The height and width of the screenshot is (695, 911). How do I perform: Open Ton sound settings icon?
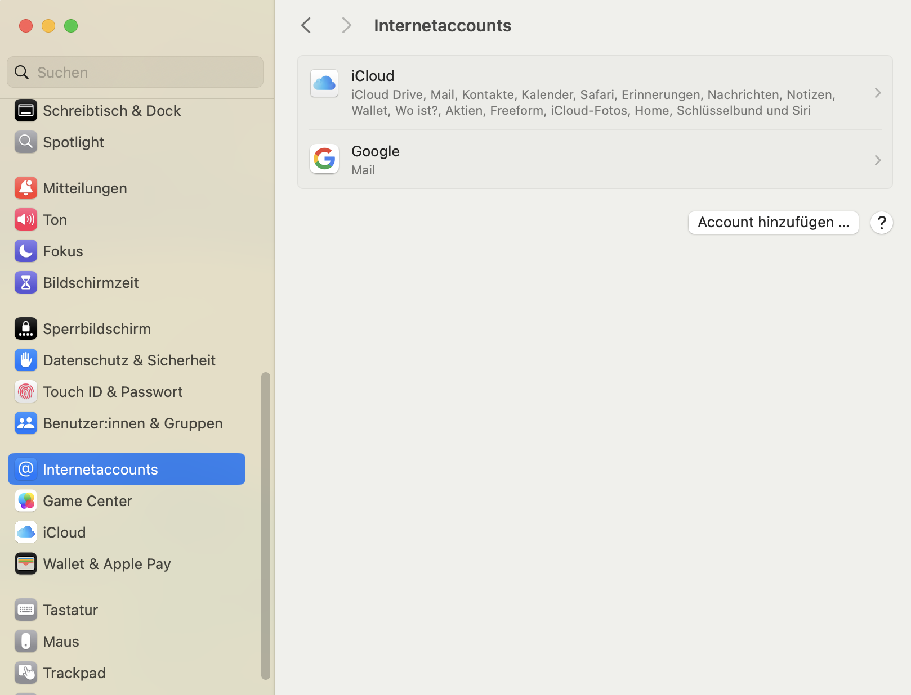(26, 220)
